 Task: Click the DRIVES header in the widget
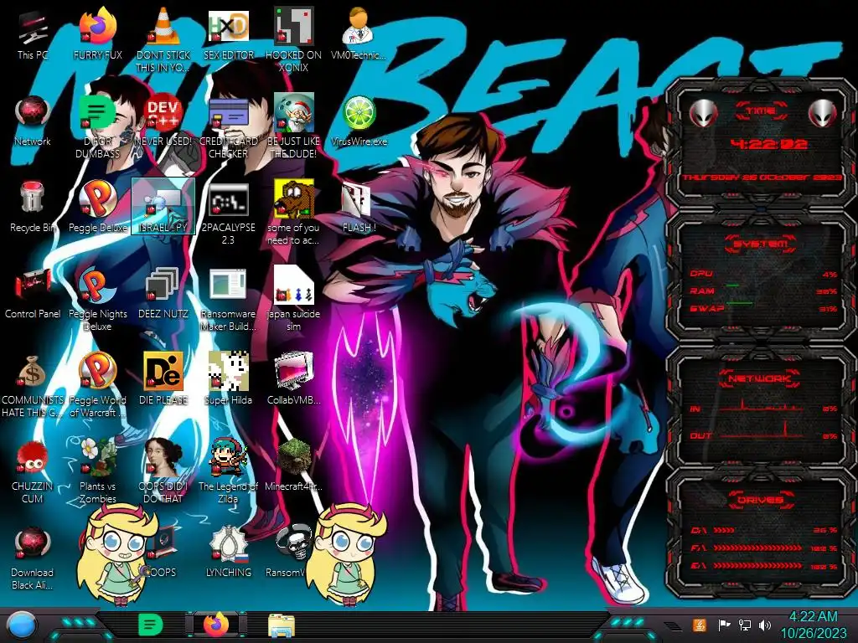pyautogui.click(x=760, y=501)
